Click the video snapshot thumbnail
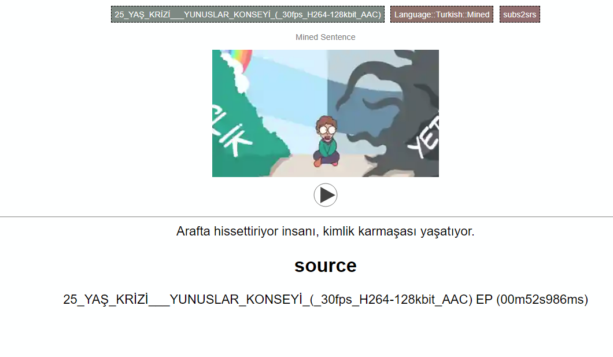 (325, 113)
